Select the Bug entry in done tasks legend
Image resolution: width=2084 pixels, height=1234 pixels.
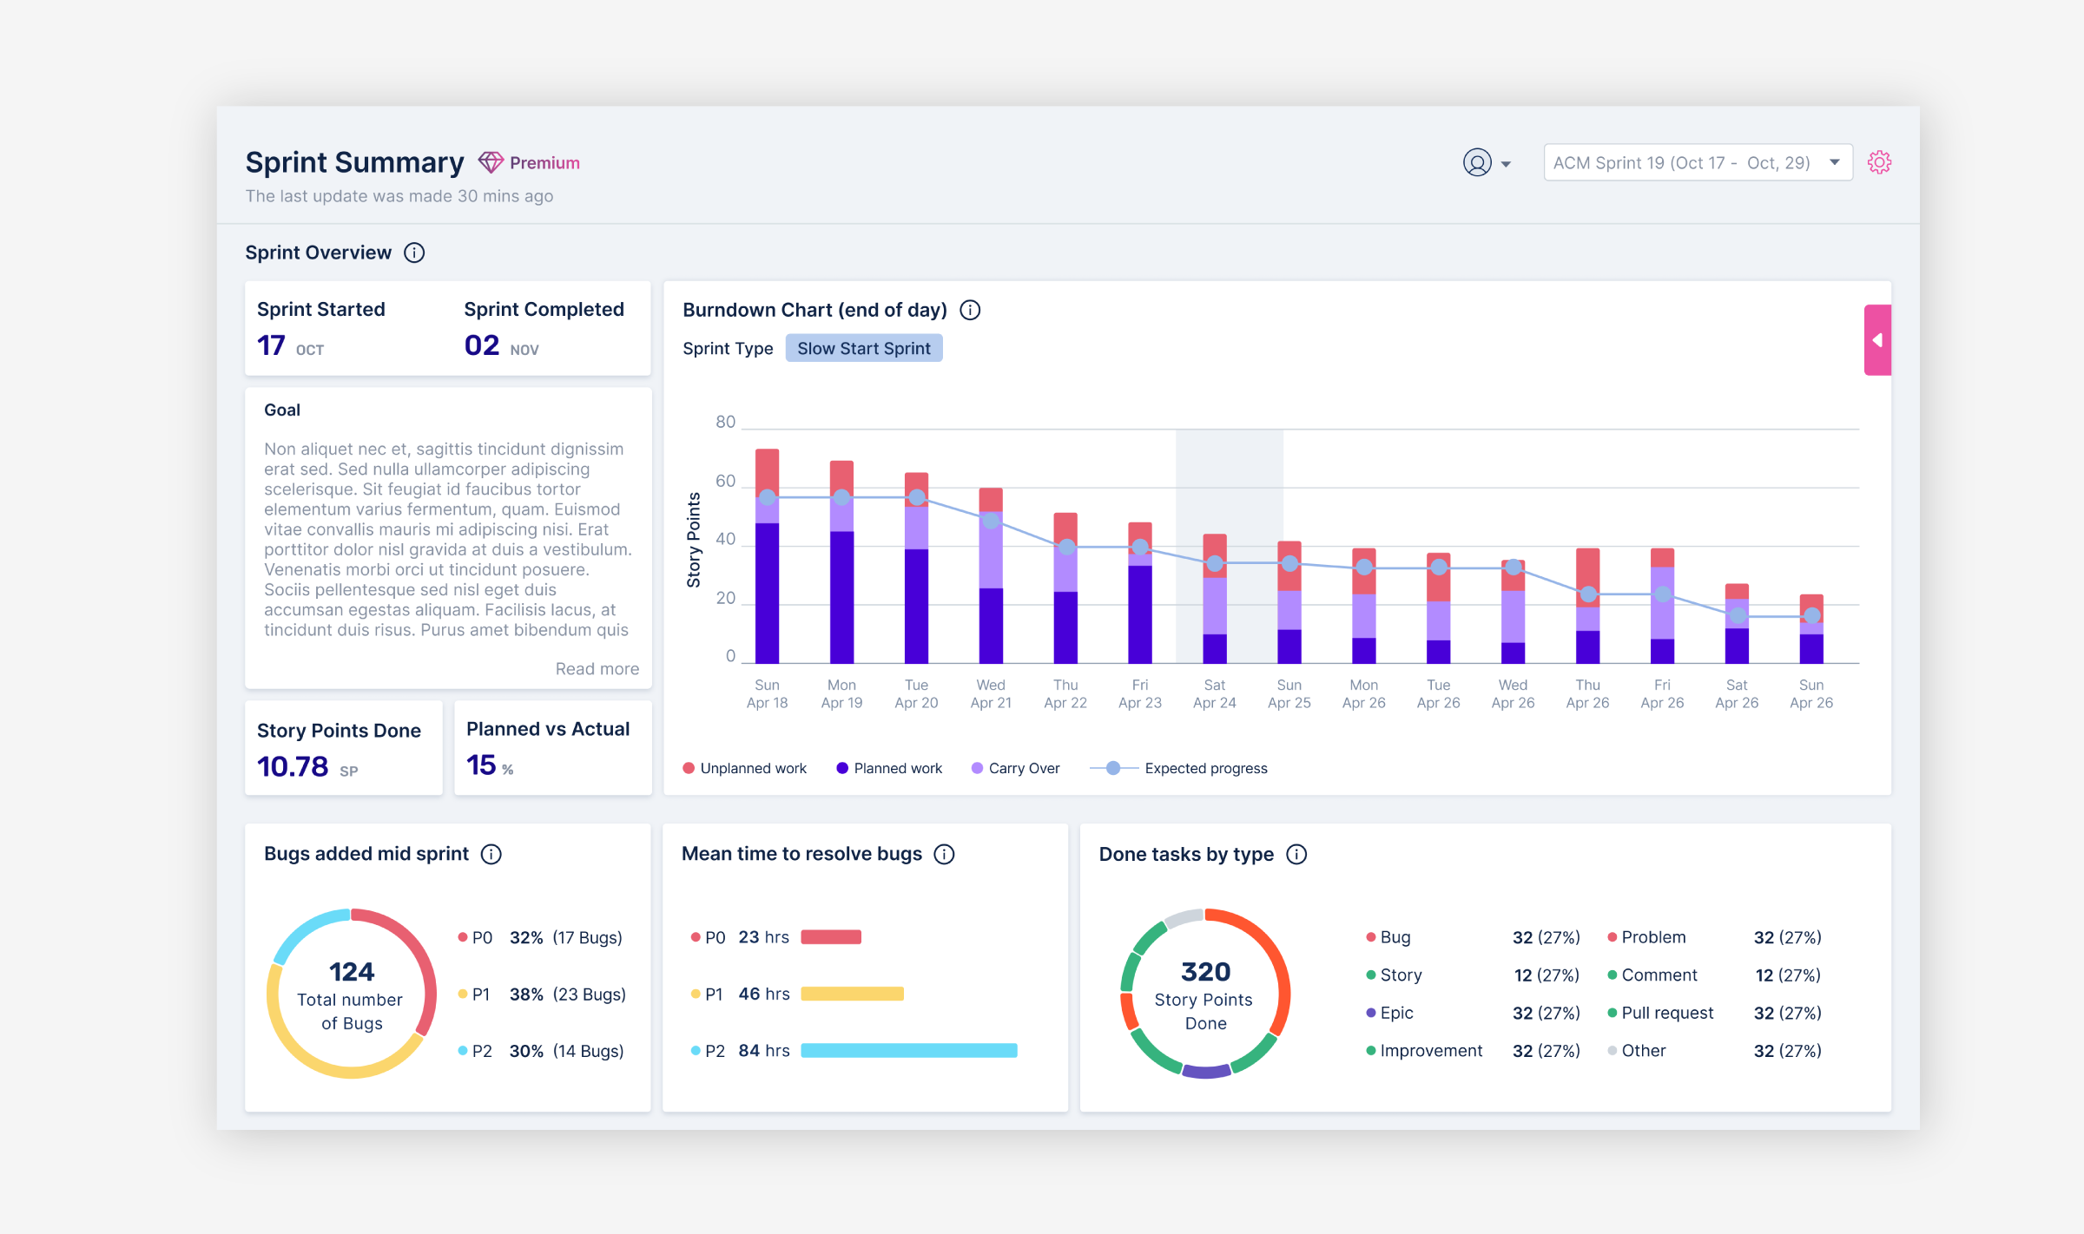click(1395, 937)
